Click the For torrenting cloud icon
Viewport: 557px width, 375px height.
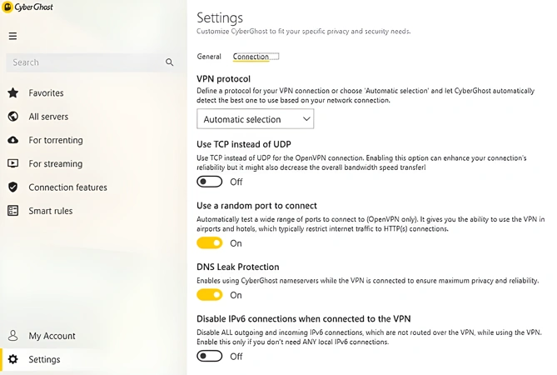click(13, 140)
